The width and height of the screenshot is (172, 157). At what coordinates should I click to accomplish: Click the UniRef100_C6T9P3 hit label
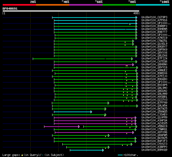(154, 17)
